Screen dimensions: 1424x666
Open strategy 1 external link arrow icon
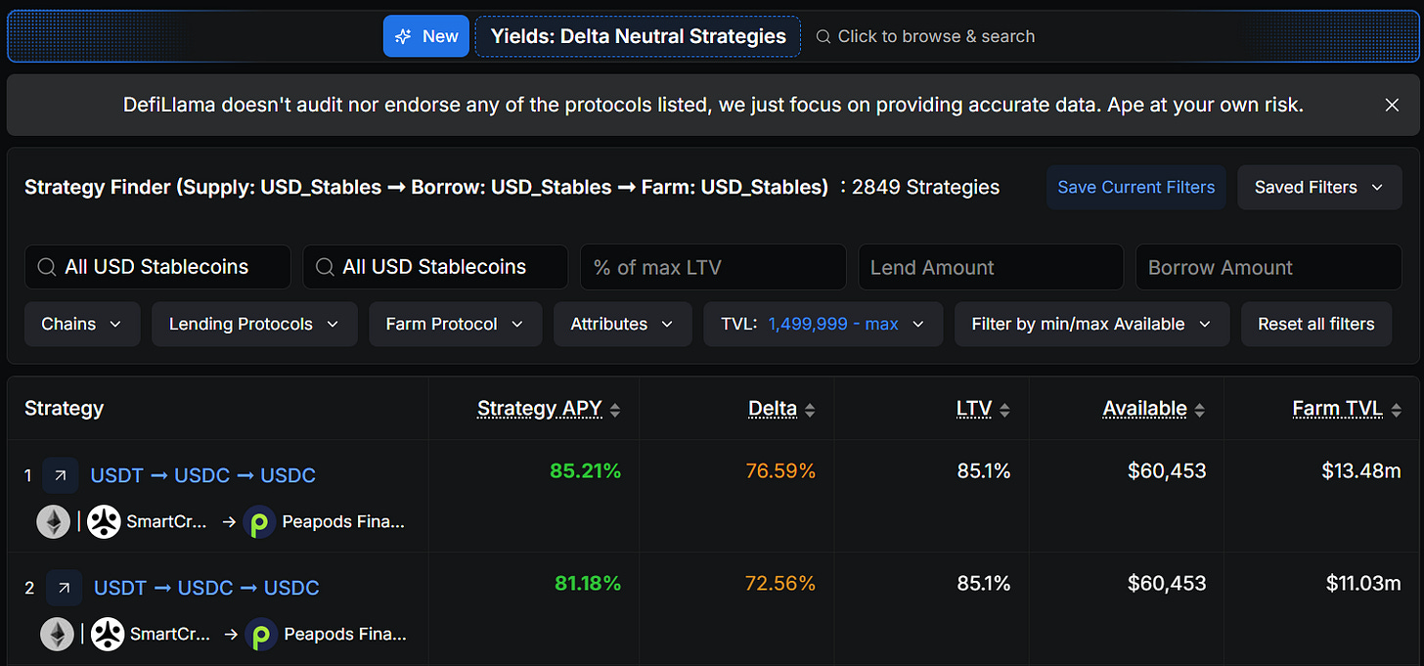pyautogui.click(x=61, y=475)
